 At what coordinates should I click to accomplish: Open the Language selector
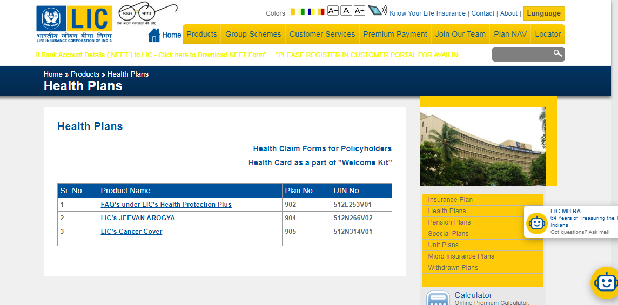(544, 13)
